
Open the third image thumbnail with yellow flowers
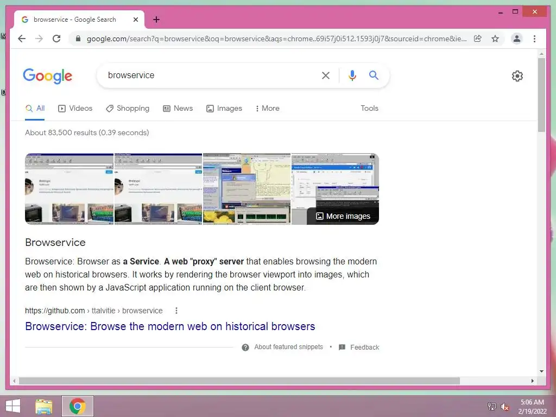click(247, 189)
